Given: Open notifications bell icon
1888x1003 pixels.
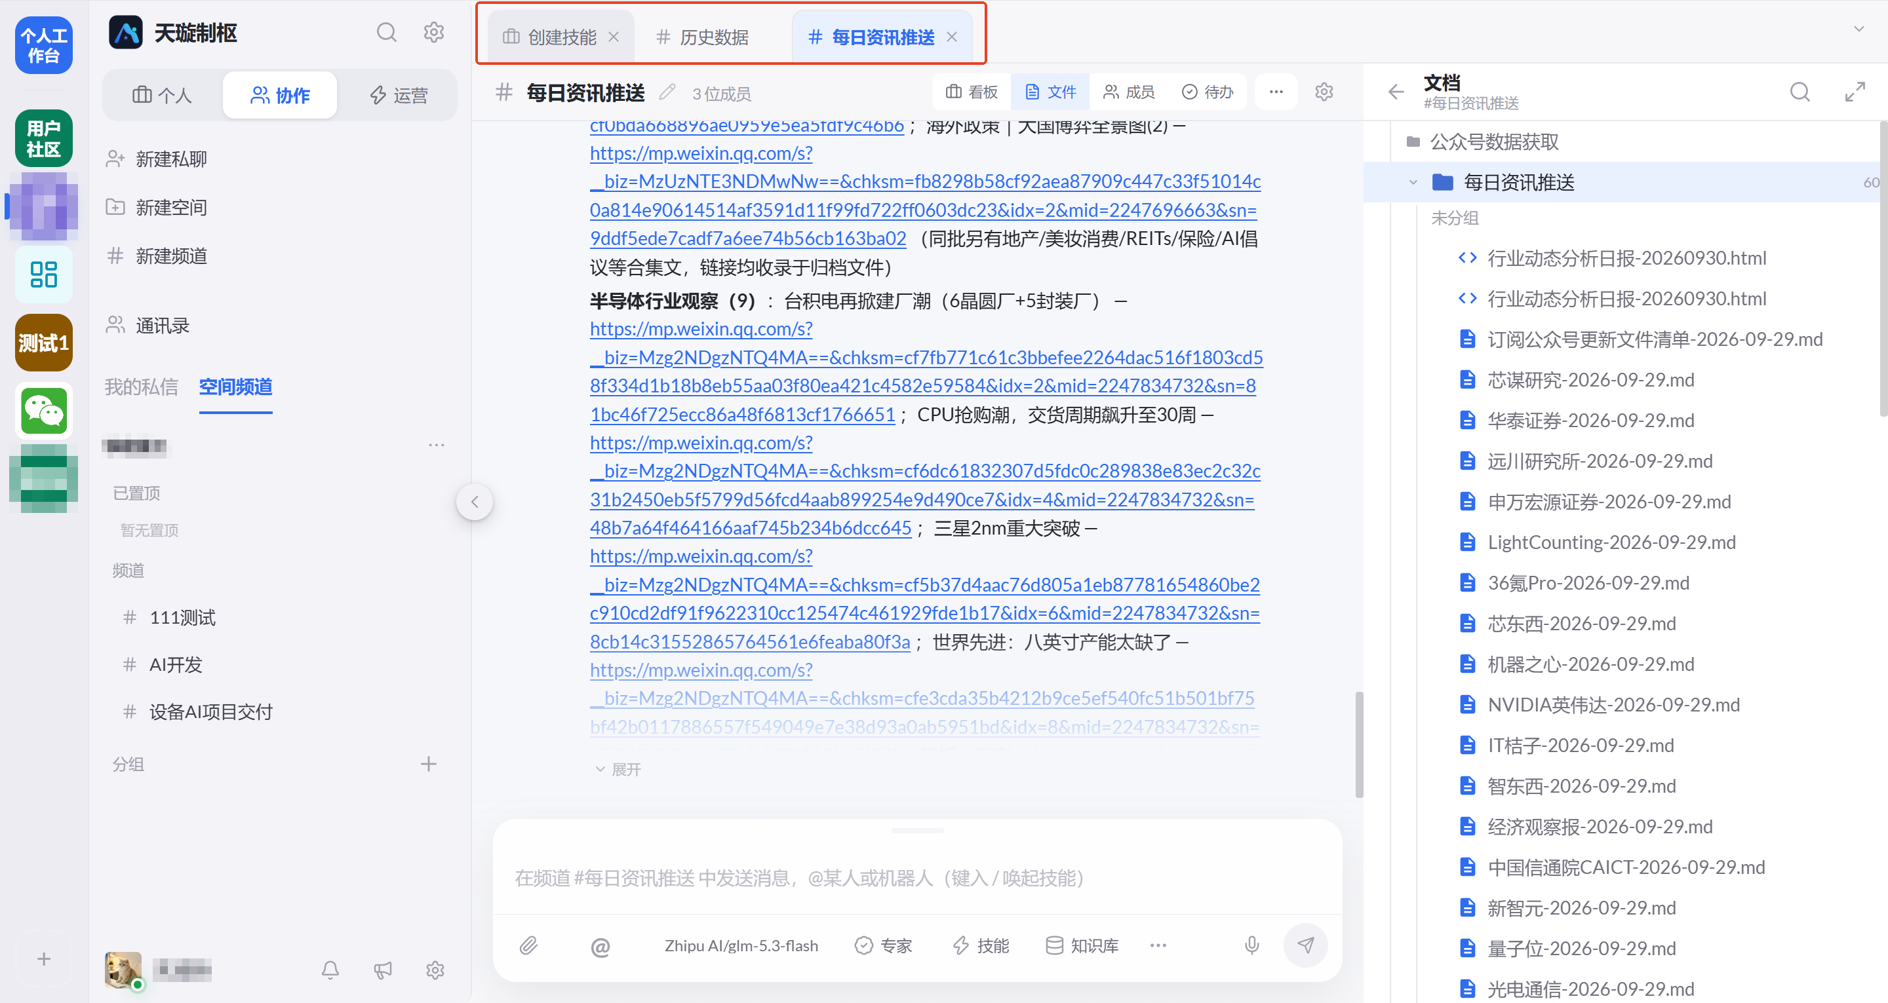Looking at the screenshot, I should point(330,970).
